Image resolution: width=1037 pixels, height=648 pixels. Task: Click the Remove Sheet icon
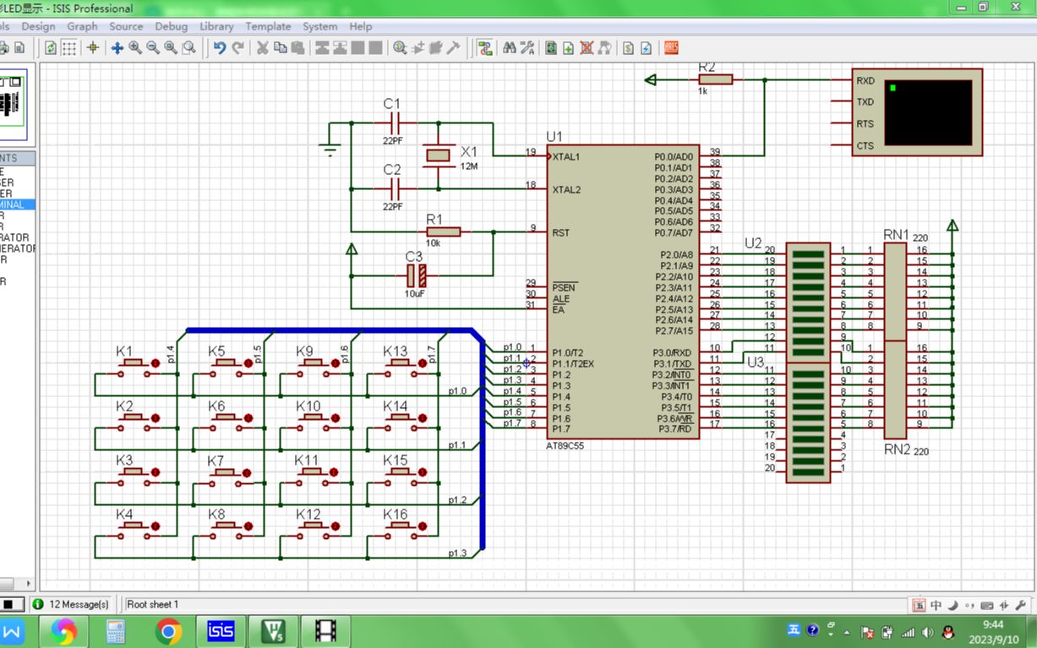click(x=587, y=48)
